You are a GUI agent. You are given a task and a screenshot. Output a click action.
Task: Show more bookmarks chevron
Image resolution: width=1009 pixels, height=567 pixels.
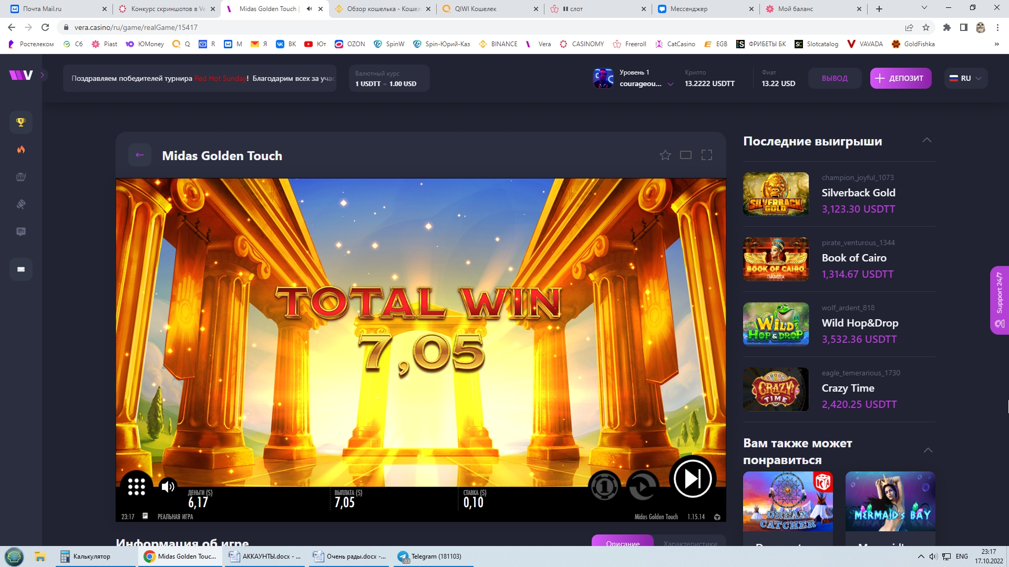[997, 44]
